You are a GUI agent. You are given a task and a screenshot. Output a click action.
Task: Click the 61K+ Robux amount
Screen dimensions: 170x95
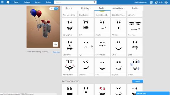161,2
